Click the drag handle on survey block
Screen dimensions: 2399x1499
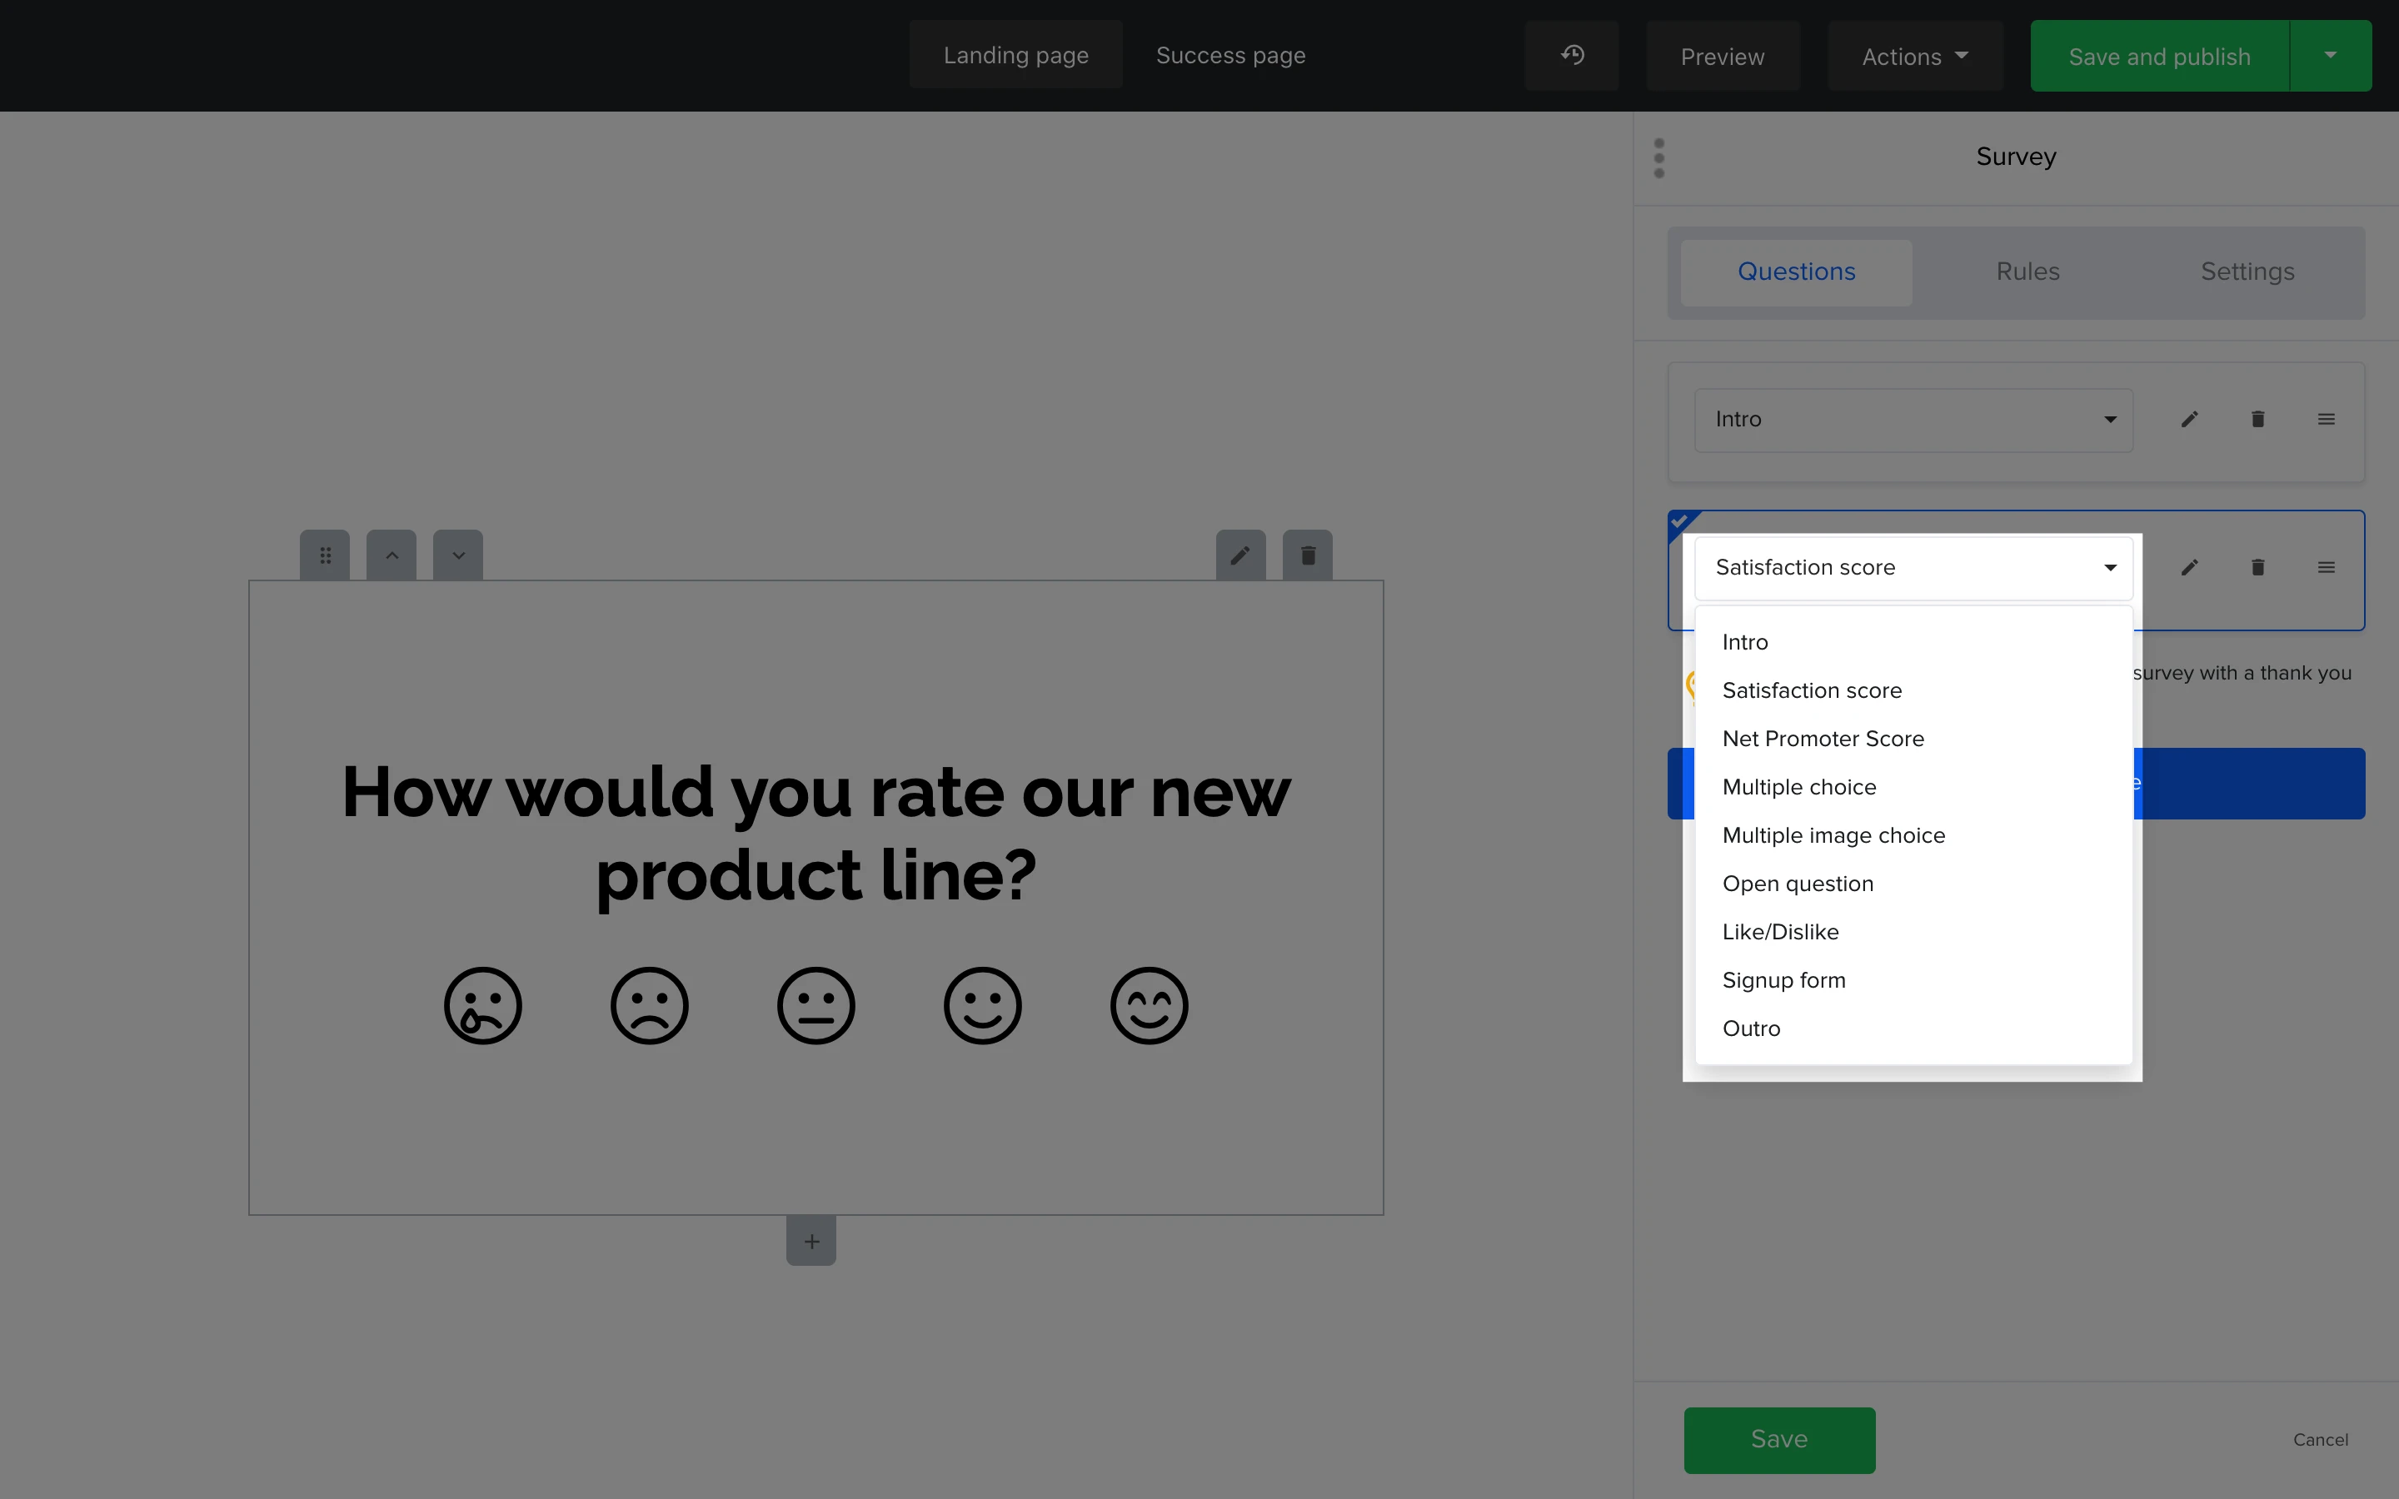325,555
